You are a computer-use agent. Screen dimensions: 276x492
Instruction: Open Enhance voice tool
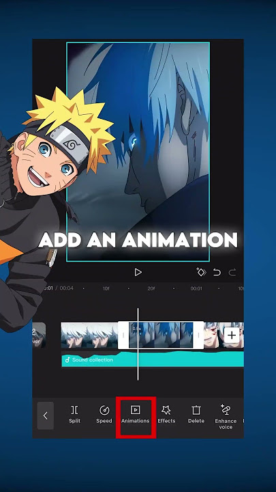point(226,418)
